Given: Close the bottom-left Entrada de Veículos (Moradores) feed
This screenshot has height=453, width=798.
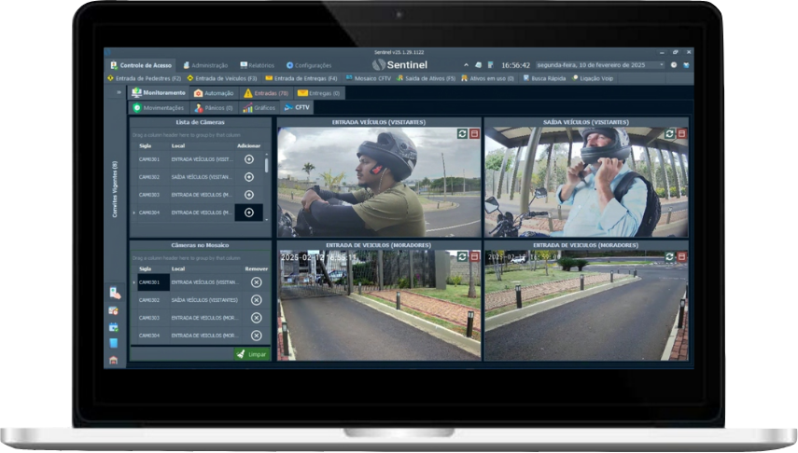Looking at the screenshot, I should click(x=474, y=256).
